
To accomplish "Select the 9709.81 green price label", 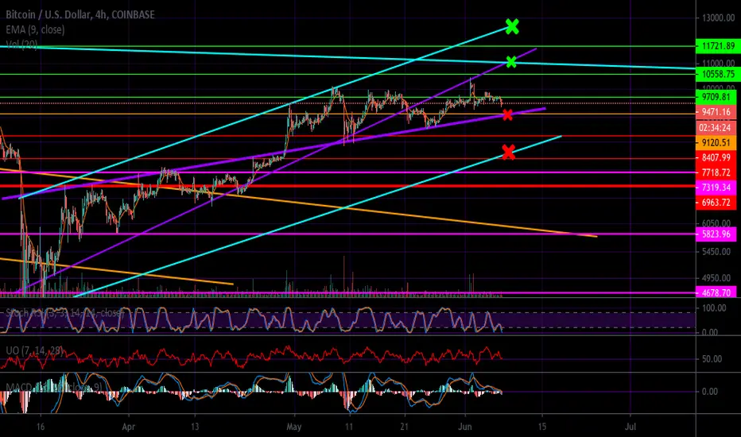I will [x=716, y=97].
